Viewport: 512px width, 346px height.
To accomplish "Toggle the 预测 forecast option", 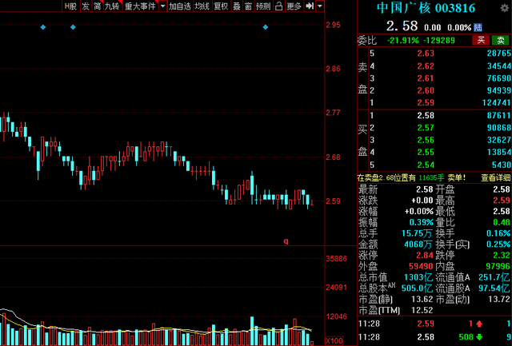I will coord(263,6).
